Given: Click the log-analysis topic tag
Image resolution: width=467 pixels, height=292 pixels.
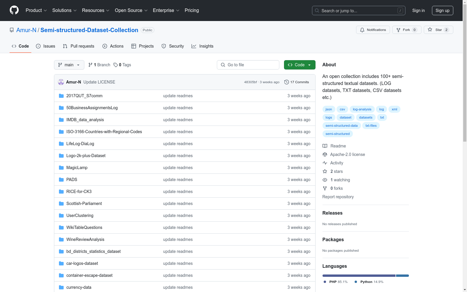Looking at the screenshot, I should click(x=362, y=109).
